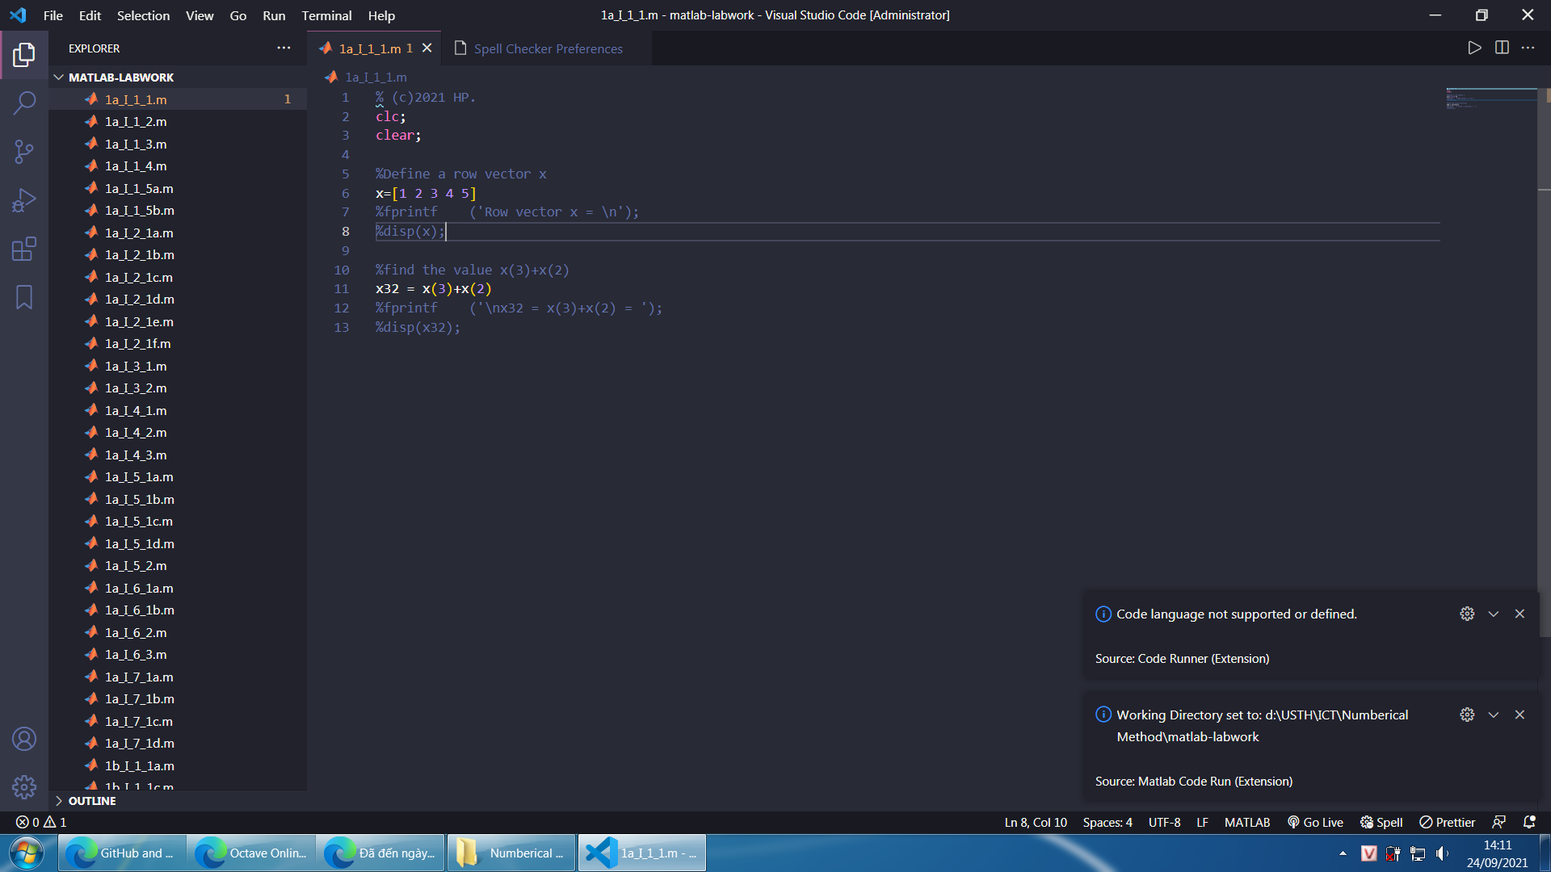This screenshot has height=872, width=1551.
Task: Open the Accounts icon
Action: [24, 739]
